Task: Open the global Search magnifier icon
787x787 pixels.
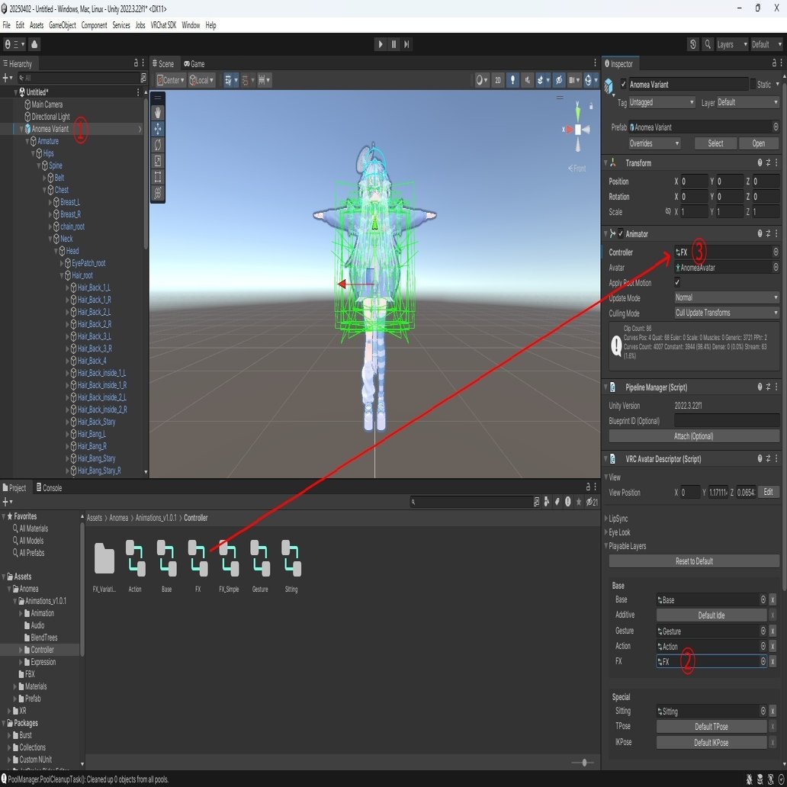Action: coord(707,44)
